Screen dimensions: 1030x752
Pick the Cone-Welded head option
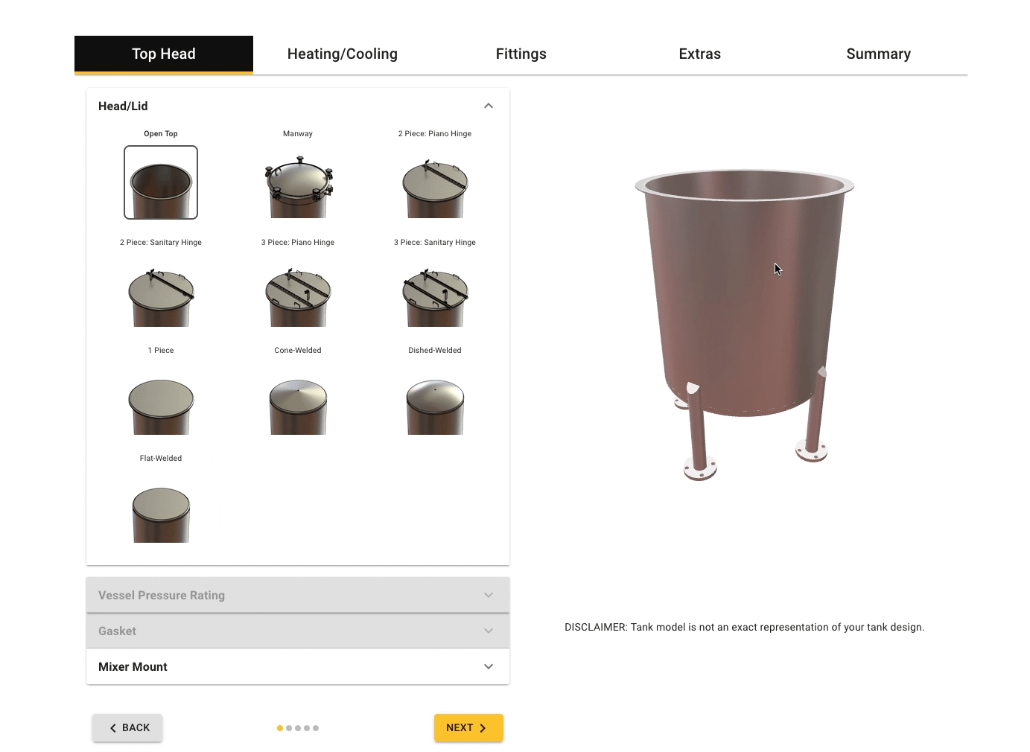[x=298, y=404]
